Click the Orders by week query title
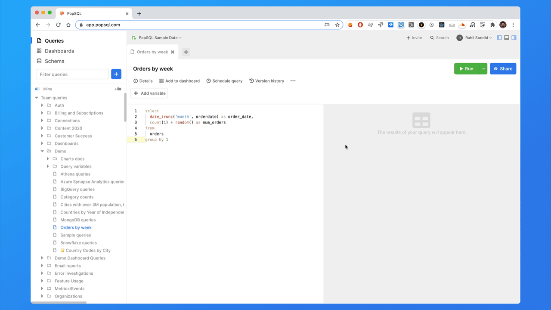 coord(153,69)
